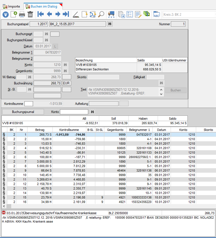
Task: Click the Saldo column header in account table
Action: coord(172,119)
